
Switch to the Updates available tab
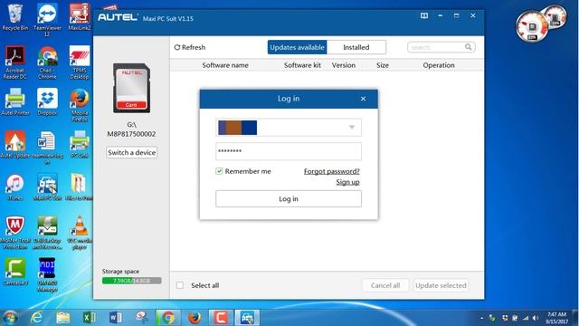298,47
